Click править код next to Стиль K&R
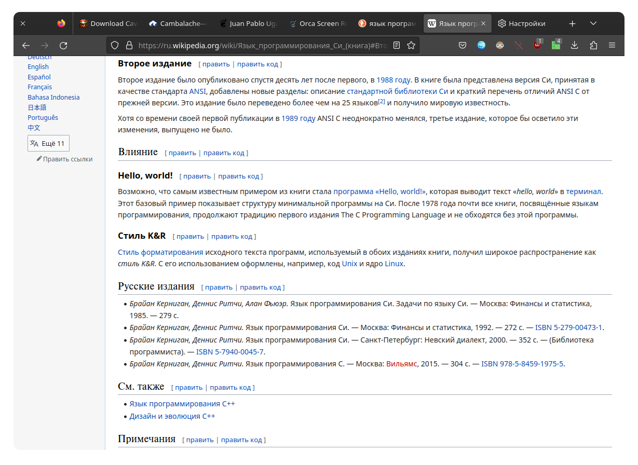The image size is (638, 465). (232, 237)
